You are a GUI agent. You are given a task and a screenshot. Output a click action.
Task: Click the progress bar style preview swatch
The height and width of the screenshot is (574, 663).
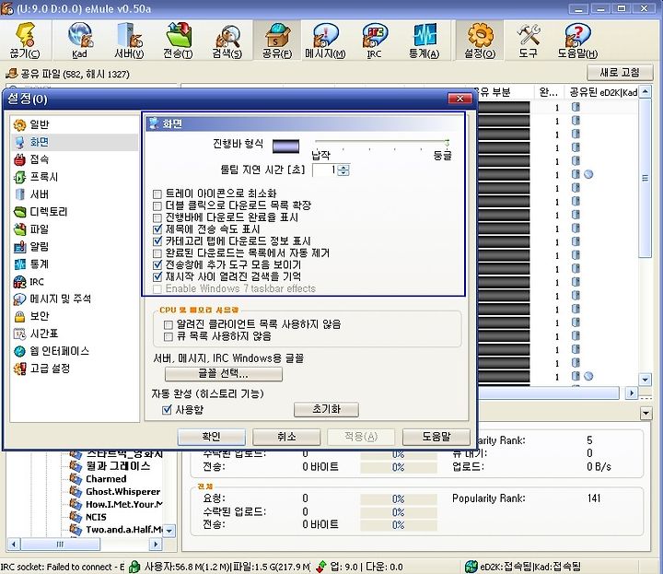tap(285, 146)
